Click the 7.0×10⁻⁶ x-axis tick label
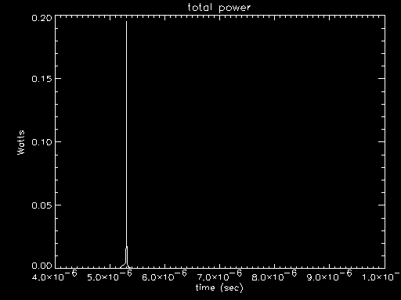This screenshot has height=300, width=401. [219, 276]
